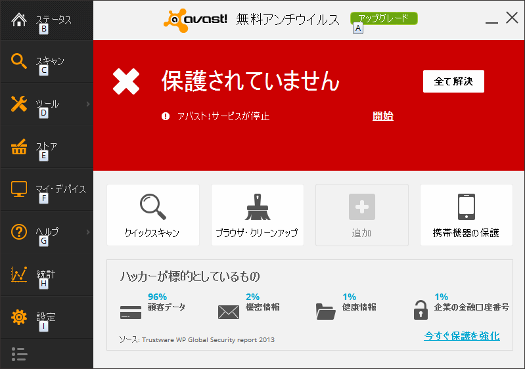Image resolution: width=525 pixels, height=369 pixels.
Task: Click the credit card icon for 顧客データ
Action: 131,312
